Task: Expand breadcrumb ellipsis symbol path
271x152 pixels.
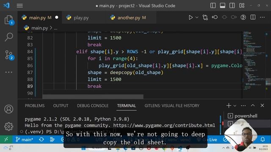Action: tap(55, 28)
